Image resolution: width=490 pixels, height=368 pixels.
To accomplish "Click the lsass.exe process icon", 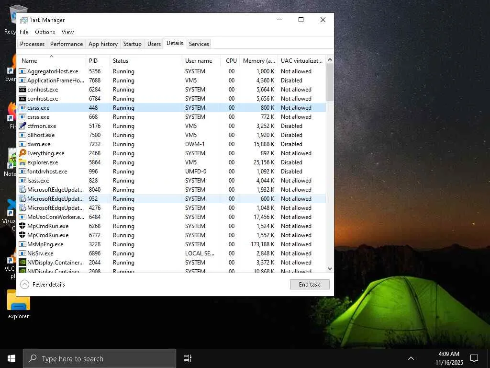I will (x=22, y=180).
